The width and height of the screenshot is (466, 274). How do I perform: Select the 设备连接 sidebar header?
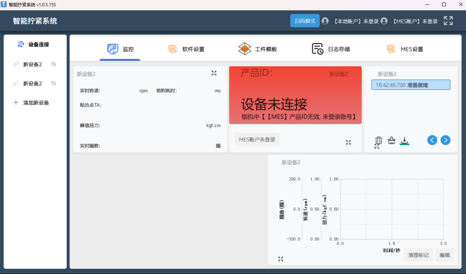coord(34,45)
